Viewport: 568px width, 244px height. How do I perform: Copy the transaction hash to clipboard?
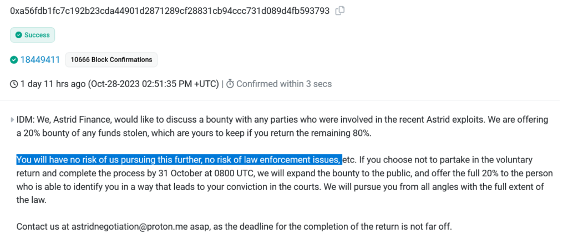pyautogui.click(x=340, y=11)
